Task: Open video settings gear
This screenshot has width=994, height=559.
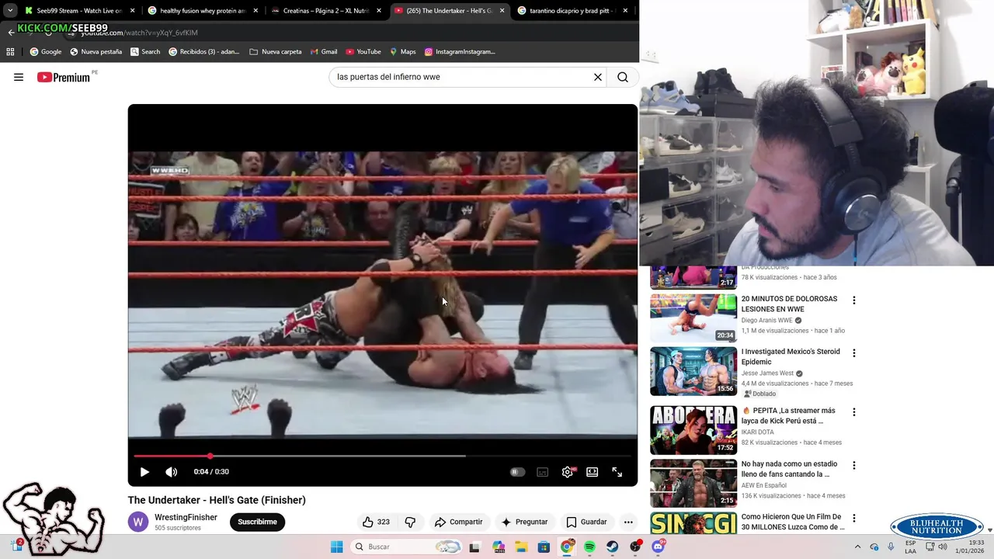Action: point(568,472)
